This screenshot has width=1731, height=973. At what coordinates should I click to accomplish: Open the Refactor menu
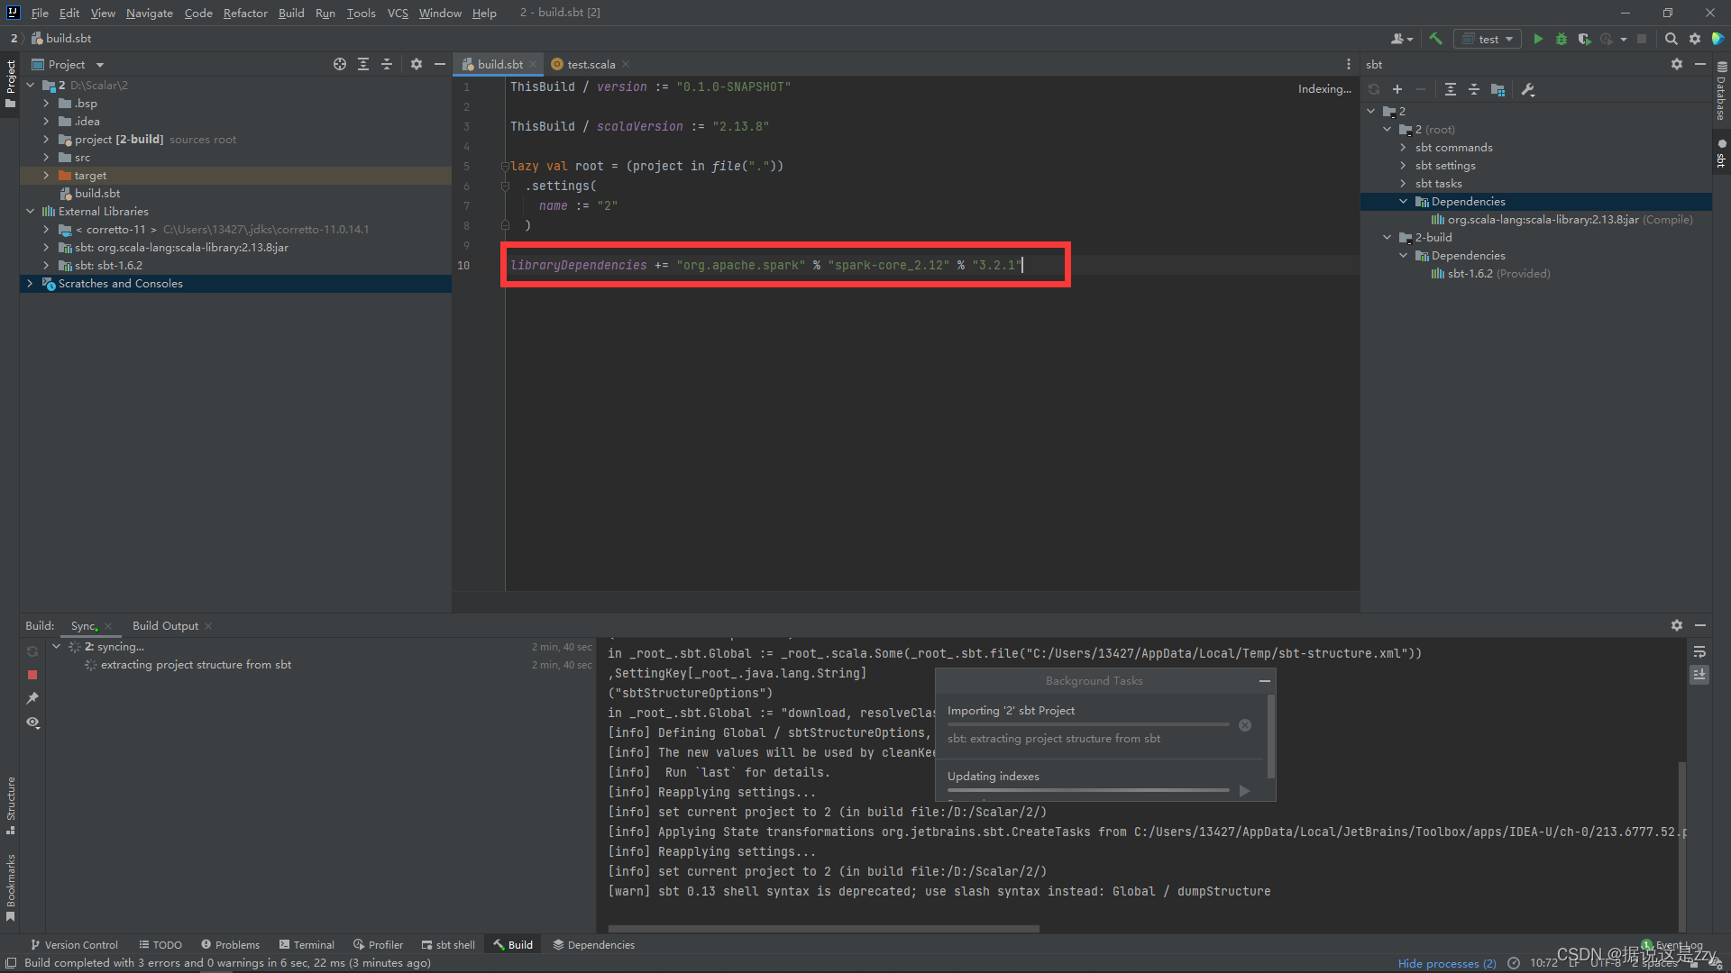[245, 13]
